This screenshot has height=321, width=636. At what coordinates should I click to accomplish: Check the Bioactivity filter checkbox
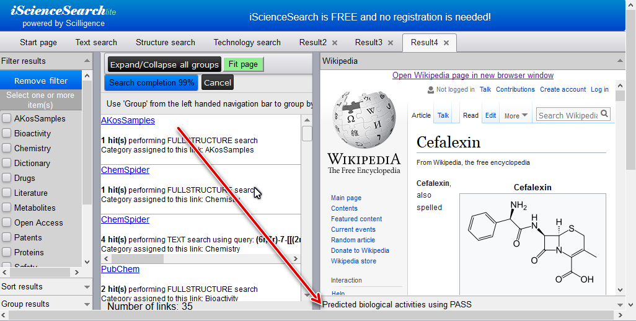point(6,133)
